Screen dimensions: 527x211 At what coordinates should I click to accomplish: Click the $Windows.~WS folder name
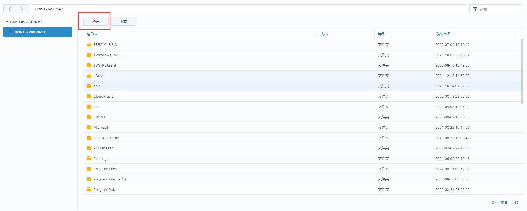pos(106,55)
